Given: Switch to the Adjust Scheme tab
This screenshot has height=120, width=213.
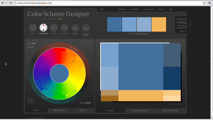Looking at the screenshot, I should pyautogui.click(x=59, y=110).
